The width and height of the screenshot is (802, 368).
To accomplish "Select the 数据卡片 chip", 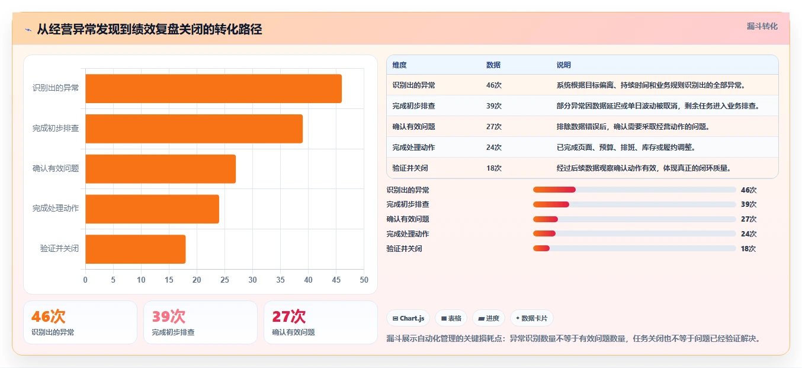I will [x=531, y=318].
